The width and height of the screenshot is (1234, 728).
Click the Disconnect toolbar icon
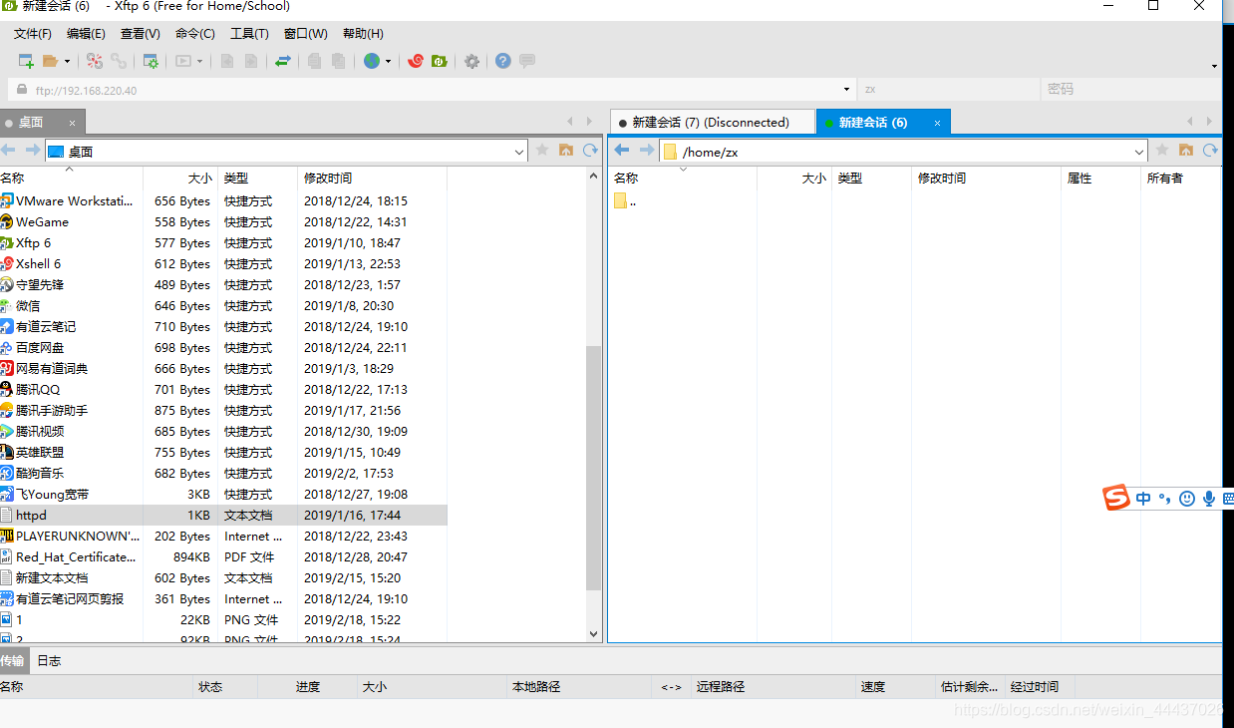click(x=95, y=61)
